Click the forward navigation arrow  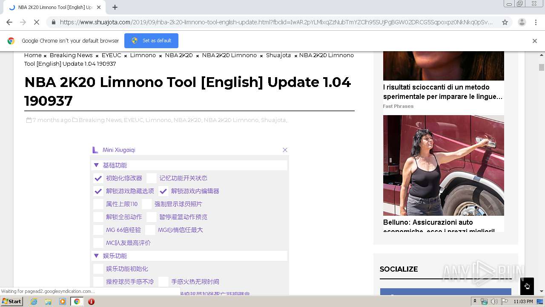coord(23,22)
